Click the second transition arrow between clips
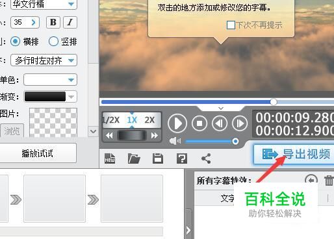Screen dimensions: 334x239 [x=93, y=199]
